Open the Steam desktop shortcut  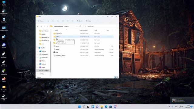coord(4,37)
